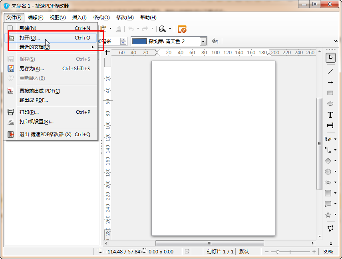The height and width of the screenshot is (259, 342).
Task: Select the edit points tool
Action: [x=330, y=228]
